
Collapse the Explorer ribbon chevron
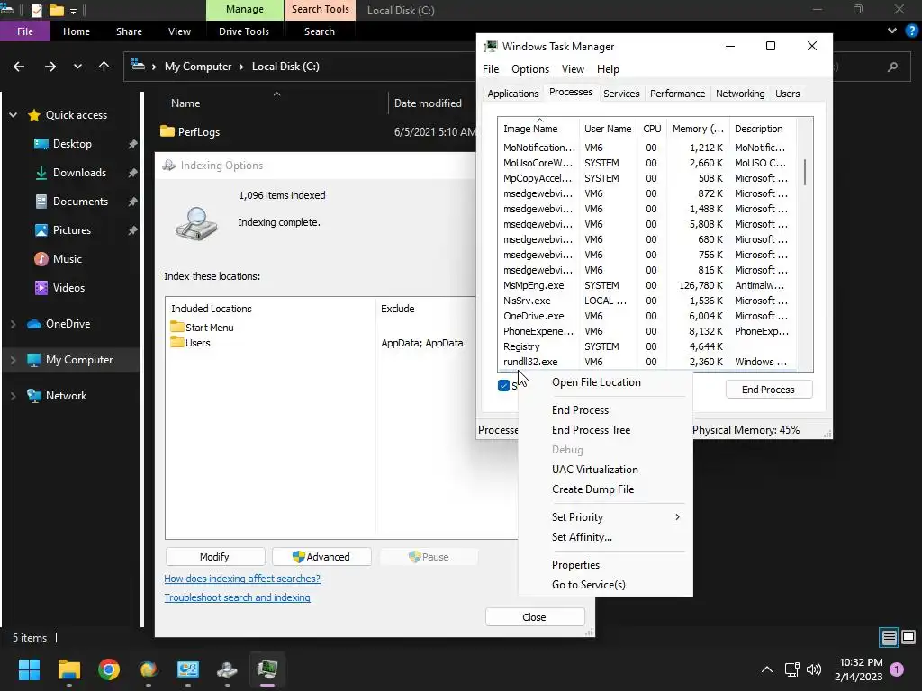892,31
